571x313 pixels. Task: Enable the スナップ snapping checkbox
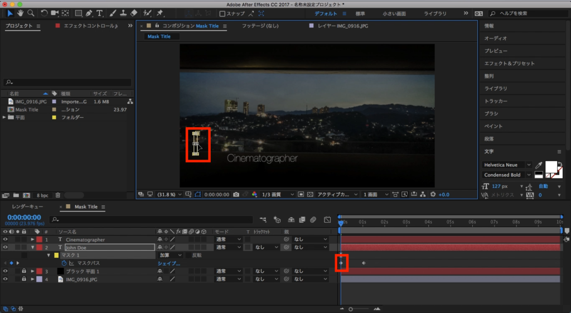pyautogui.click(x=222, y=13)
